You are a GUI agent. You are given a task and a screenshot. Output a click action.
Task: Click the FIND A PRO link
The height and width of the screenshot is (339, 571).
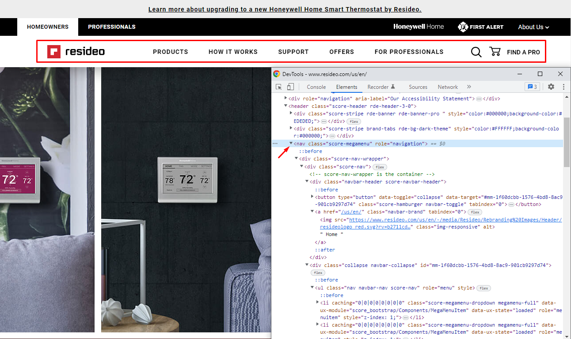[523, 52]
